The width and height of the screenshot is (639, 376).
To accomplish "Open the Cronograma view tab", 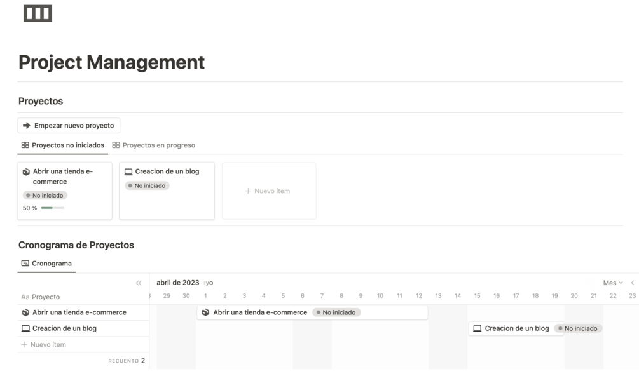I will (46, 264).
